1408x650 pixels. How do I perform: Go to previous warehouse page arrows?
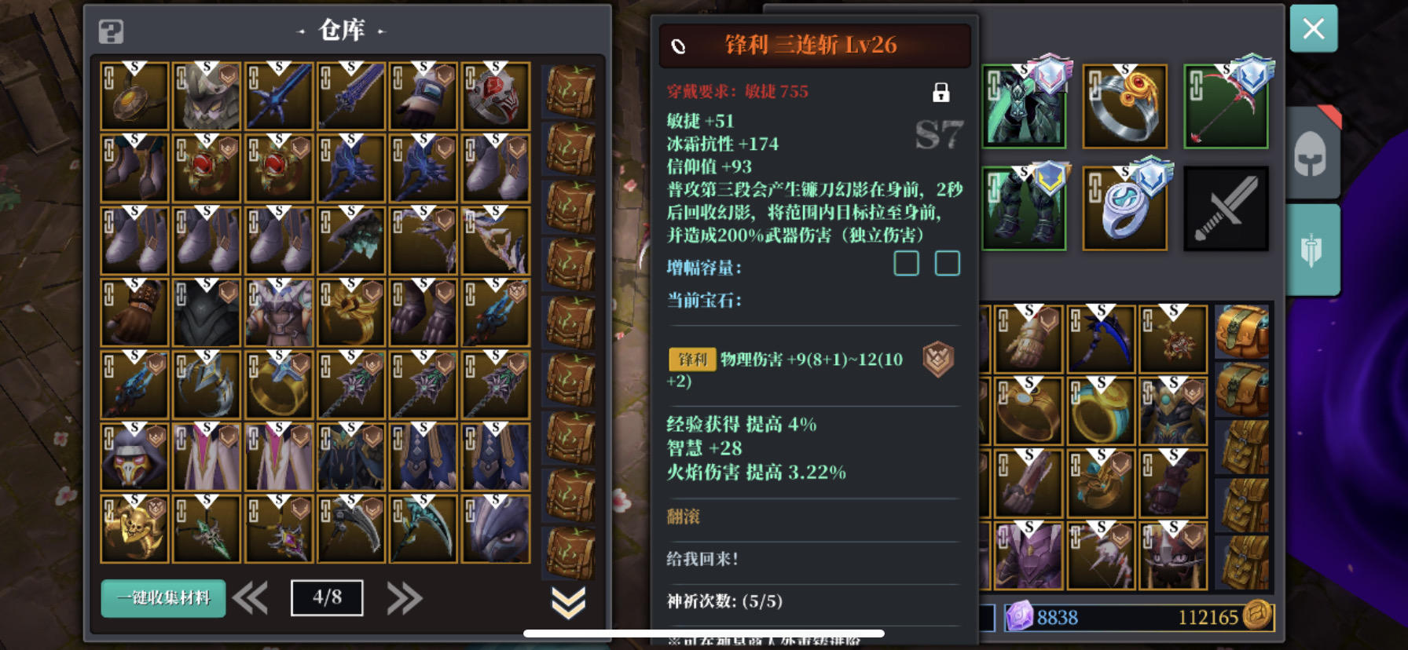pyautogui.click(x=251, y=598)
